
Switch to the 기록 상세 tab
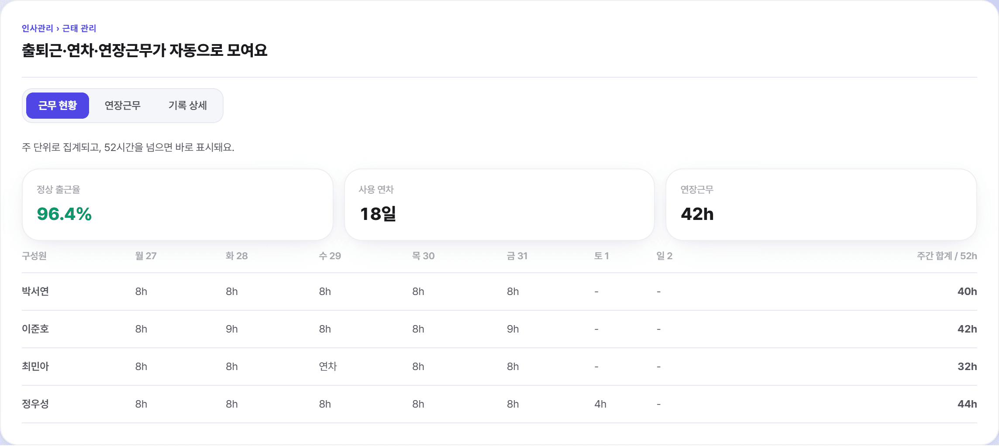click(x=188, y=106)
